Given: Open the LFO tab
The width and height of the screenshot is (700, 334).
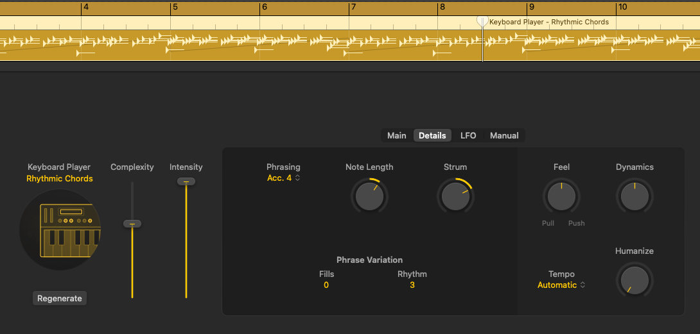Looking at the screenshot, I should pos(468,135).
